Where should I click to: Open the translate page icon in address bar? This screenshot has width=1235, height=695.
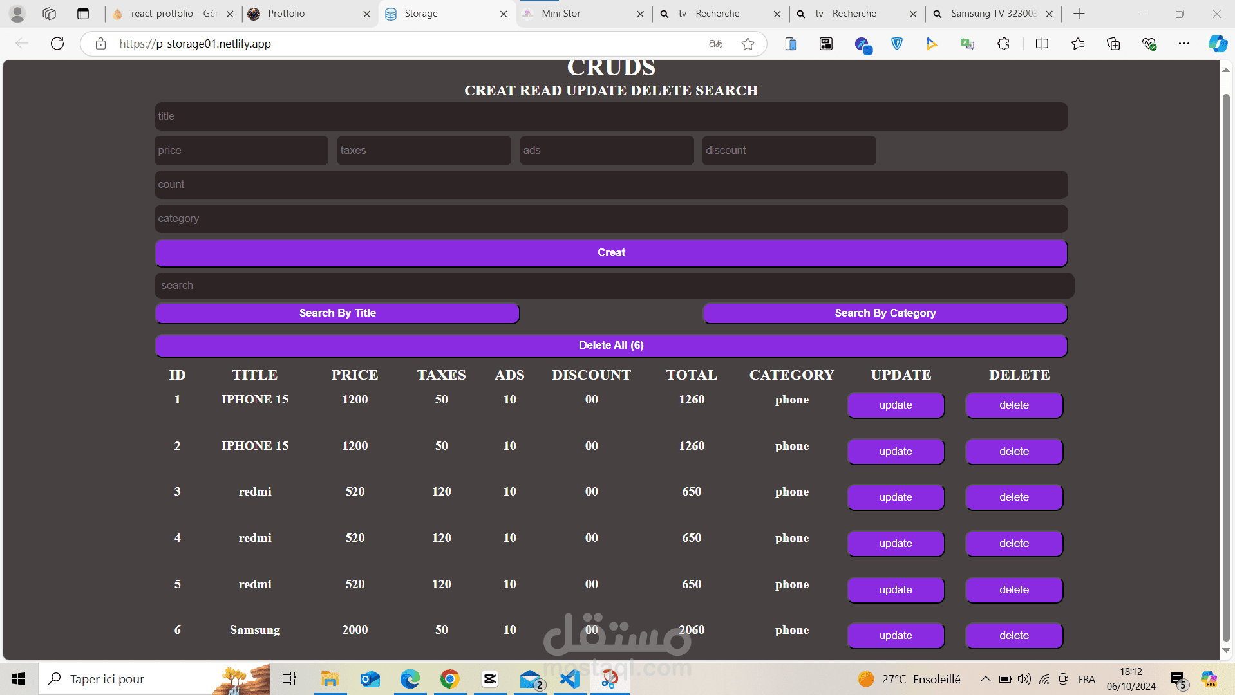pyautogui.click(x=715, y=44)
